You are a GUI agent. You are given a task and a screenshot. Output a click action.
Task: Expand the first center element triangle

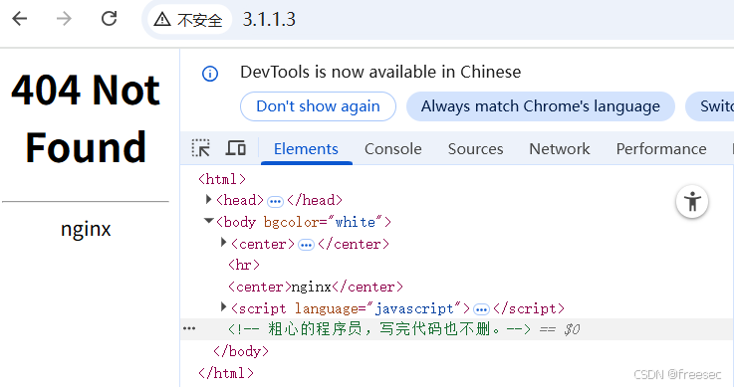pyautogui.click(x=224, y=243)
